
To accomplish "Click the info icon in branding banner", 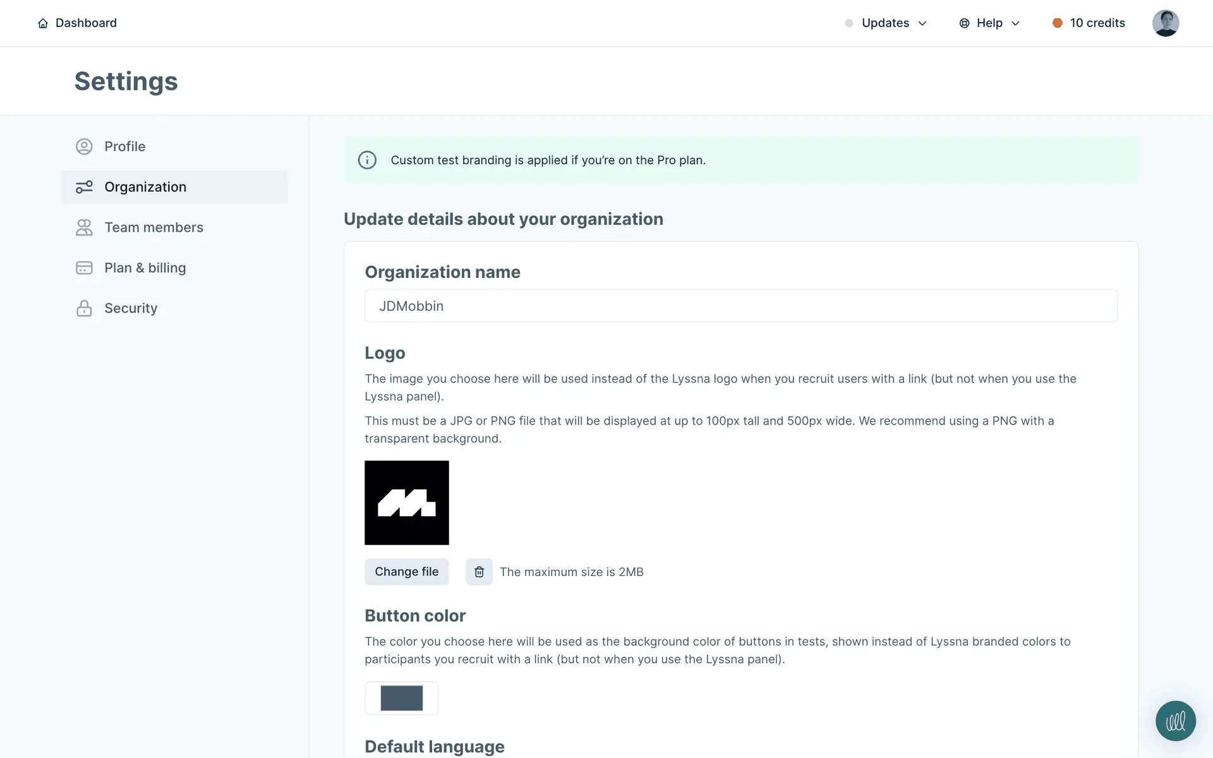I will coord(367,160).
